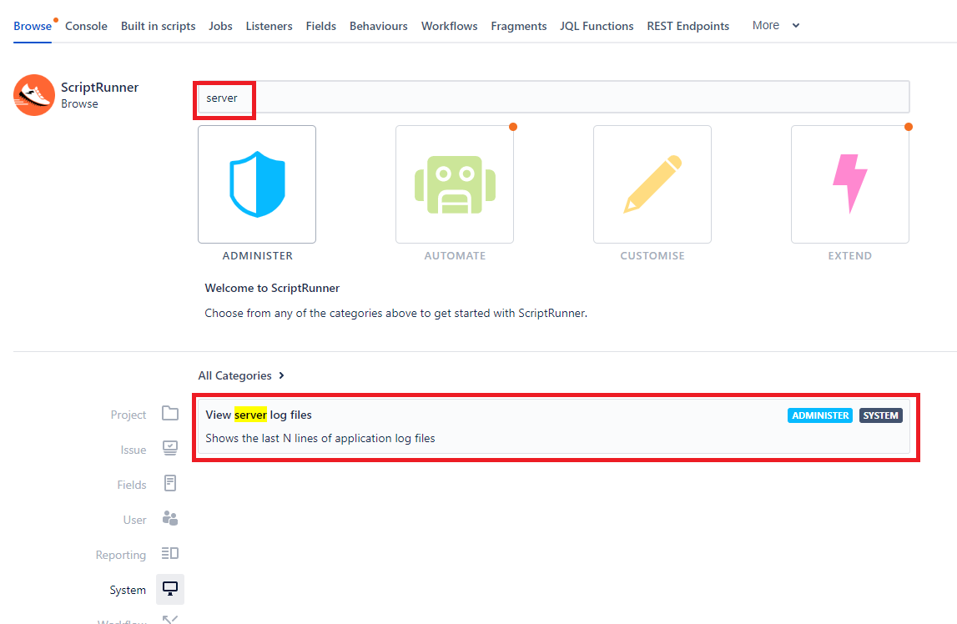Click the CUSTOMISE caption under the pencil
This screenshot has height=624, width=957.
[652, 255]
